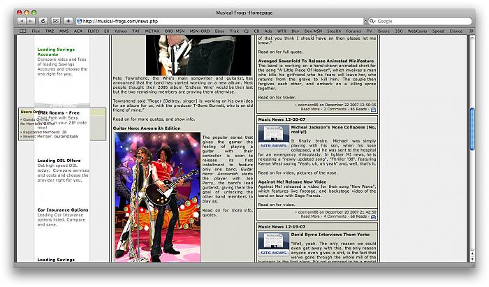Open the Show All Bookmarks book icon
Screen dimensions: 489x287
[23, 31]
